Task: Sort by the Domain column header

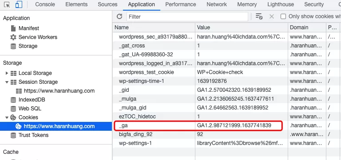Action: coord(307,27)
